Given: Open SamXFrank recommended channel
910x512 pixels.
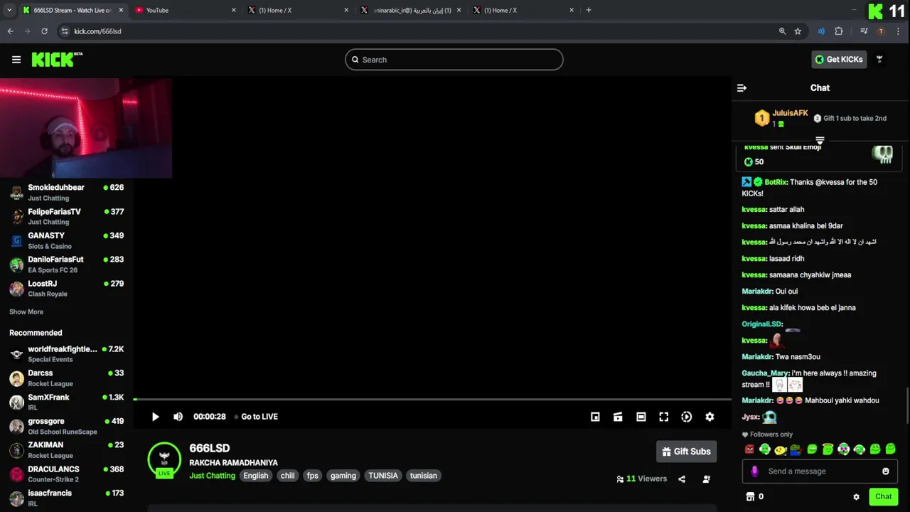Looking at the screenshot, I should [x=67, y=402].
